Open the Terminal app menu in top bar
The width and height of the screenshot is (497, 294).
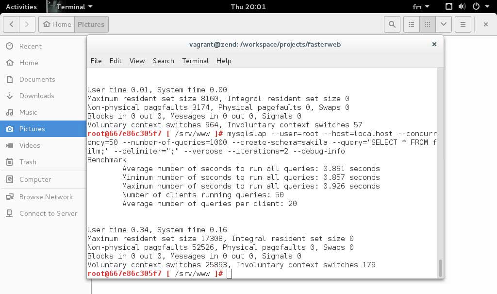[x=71, y=7]
